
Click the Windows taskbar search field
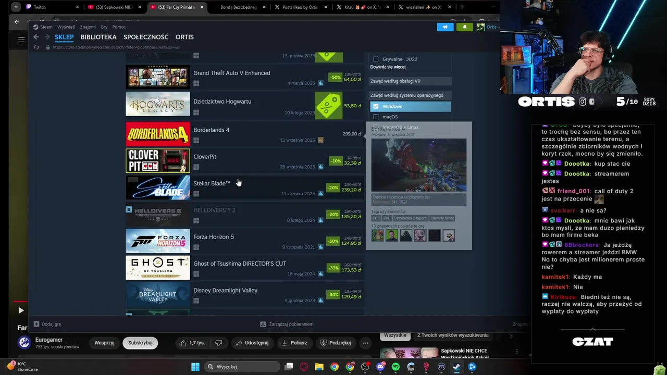(x=241, y=367)
